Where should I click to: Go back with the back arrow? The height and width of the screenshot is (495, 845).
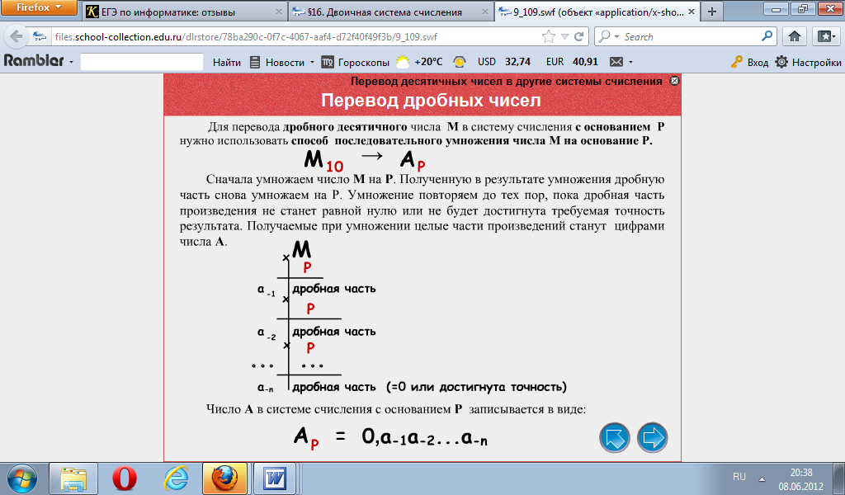point(17,36)
